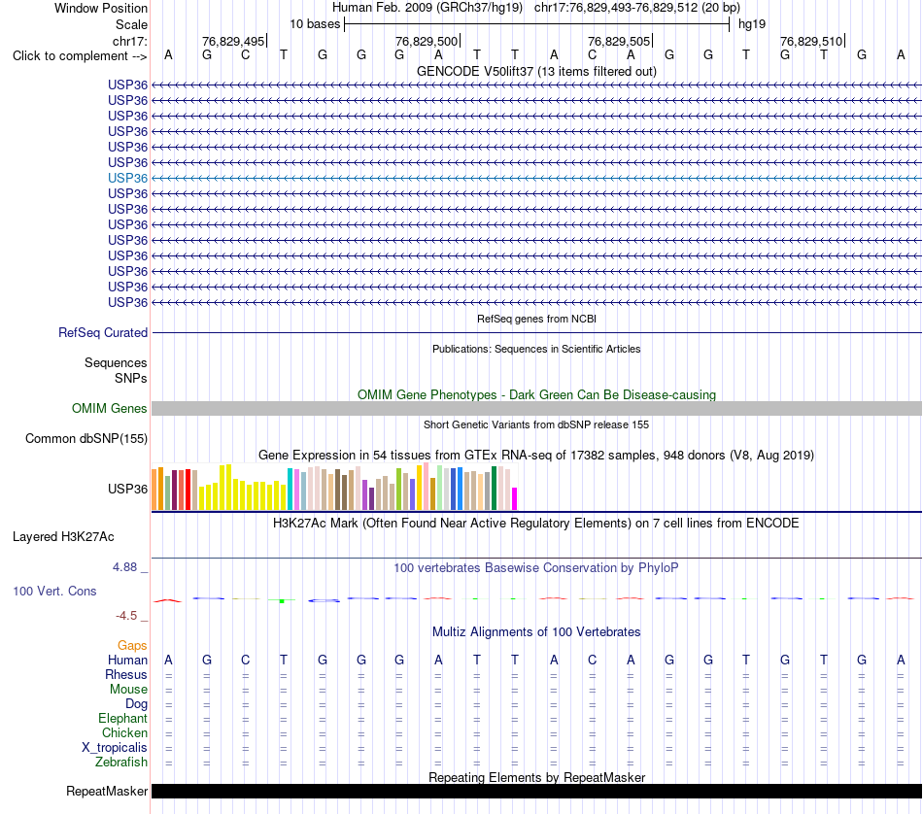923x814 pixels.
Task: Click the gray OMIM Genes bar
Action: pyautogui.click(x=536, y=409)
